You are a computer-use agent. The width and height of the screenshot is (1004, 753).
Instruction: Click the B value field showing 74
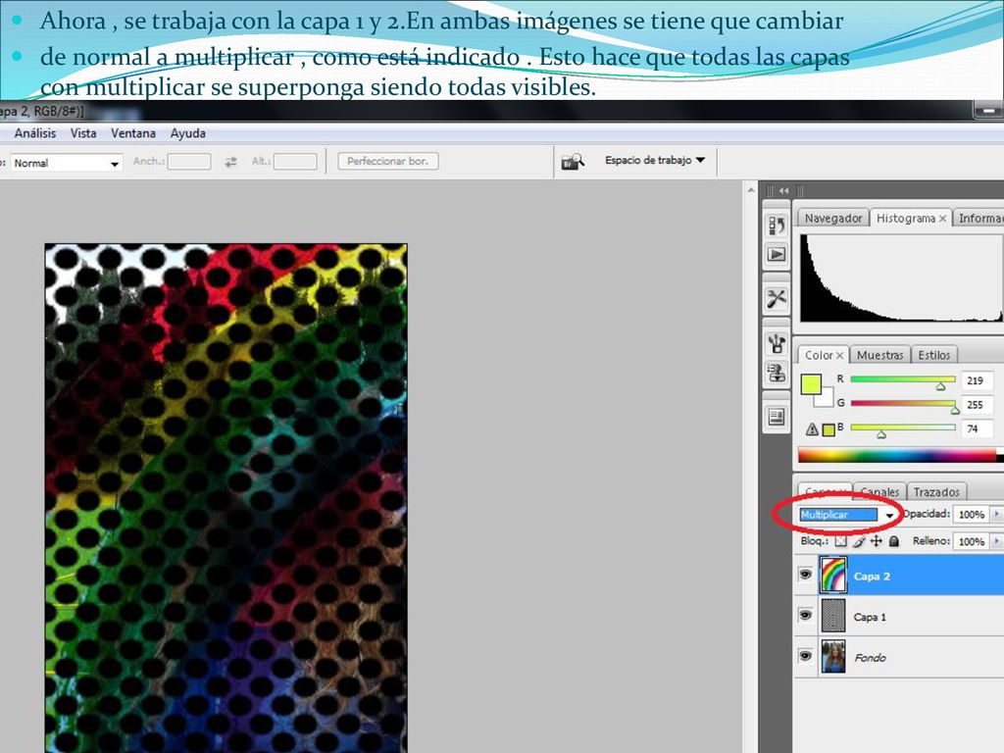tap(976, 429)
